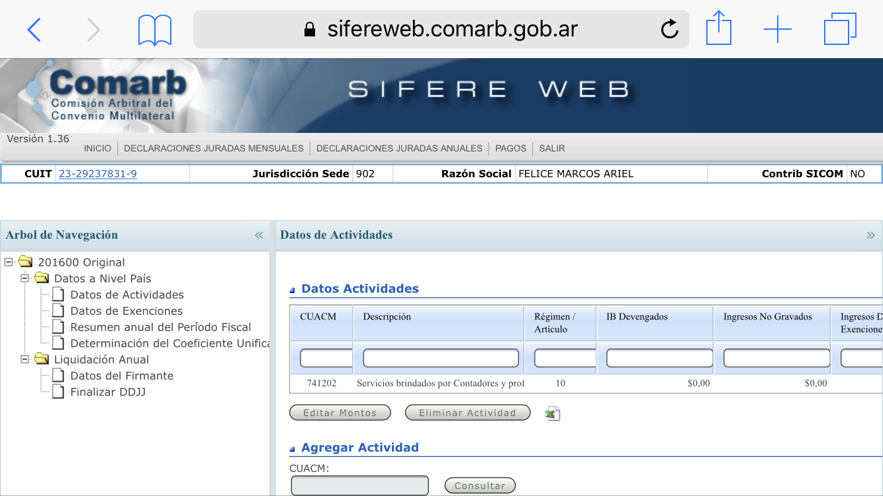Image resolution: width=883 pixels, height=496 pixels.
Task: Reload the page with refresh icon
Action: [x=669, y=29]
